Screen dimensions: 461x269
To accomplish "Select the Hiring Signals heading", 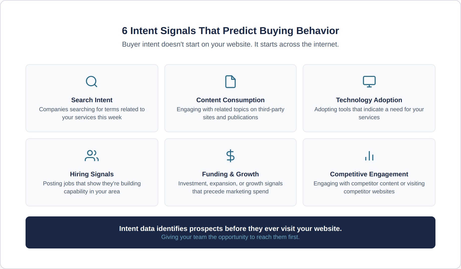I will (92, 174).
